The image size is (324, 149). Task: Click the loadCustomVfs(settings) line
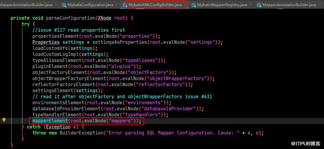point(65,48)
